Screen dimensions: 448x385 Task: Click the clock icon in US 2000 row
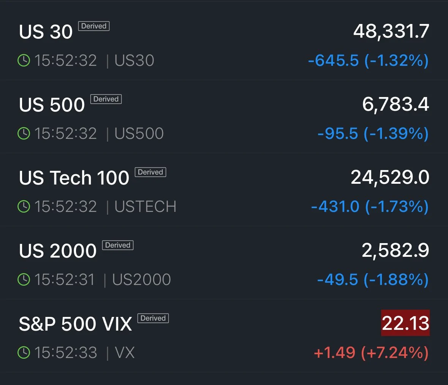click(x=24, y=280)
